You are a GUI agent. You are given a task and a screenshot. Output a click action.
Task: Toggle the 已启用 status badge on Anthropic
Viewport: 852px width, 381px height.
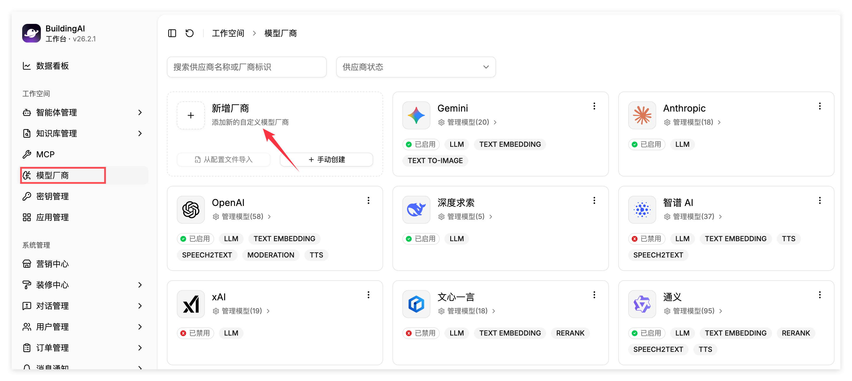(x=647, y=144)
